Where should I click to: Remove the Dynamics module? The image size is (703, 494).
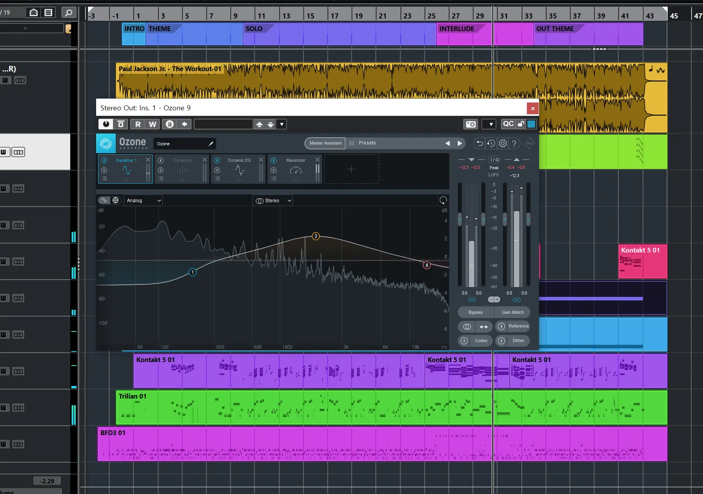click(x=204, y=160)
